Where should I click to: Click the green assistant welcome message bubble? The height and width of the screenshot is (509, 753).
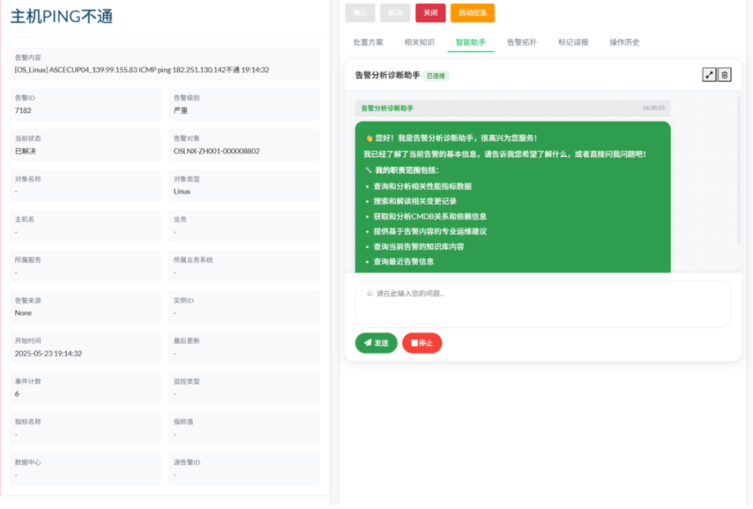point(512,199)
